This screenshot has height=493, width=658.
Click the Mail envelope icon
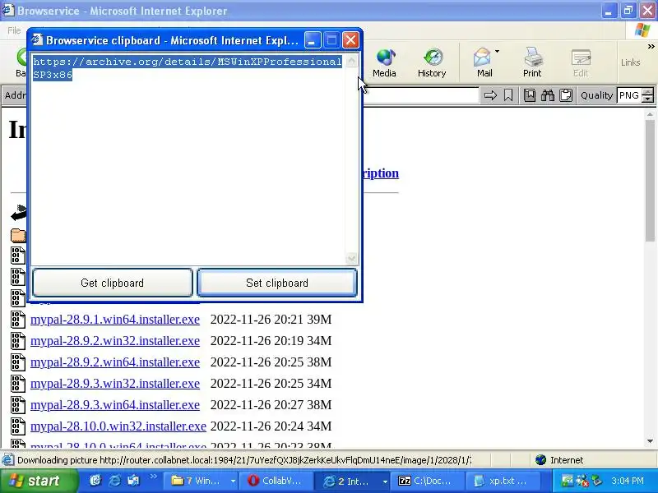[483, 58]
